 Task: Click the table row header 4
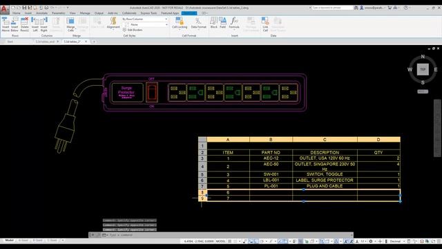pos(202,167)
